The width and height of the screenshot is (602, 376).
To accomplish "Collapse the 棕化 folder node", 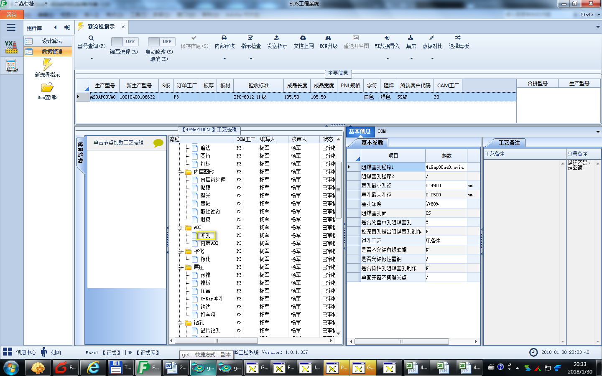I will click(179, 252).
